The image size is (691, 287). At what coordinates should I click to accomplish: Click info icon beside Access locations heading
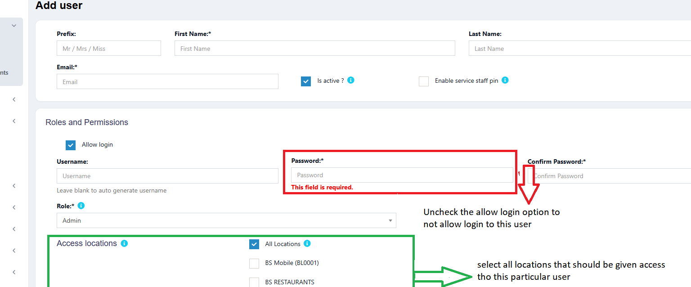coord(125,243)
